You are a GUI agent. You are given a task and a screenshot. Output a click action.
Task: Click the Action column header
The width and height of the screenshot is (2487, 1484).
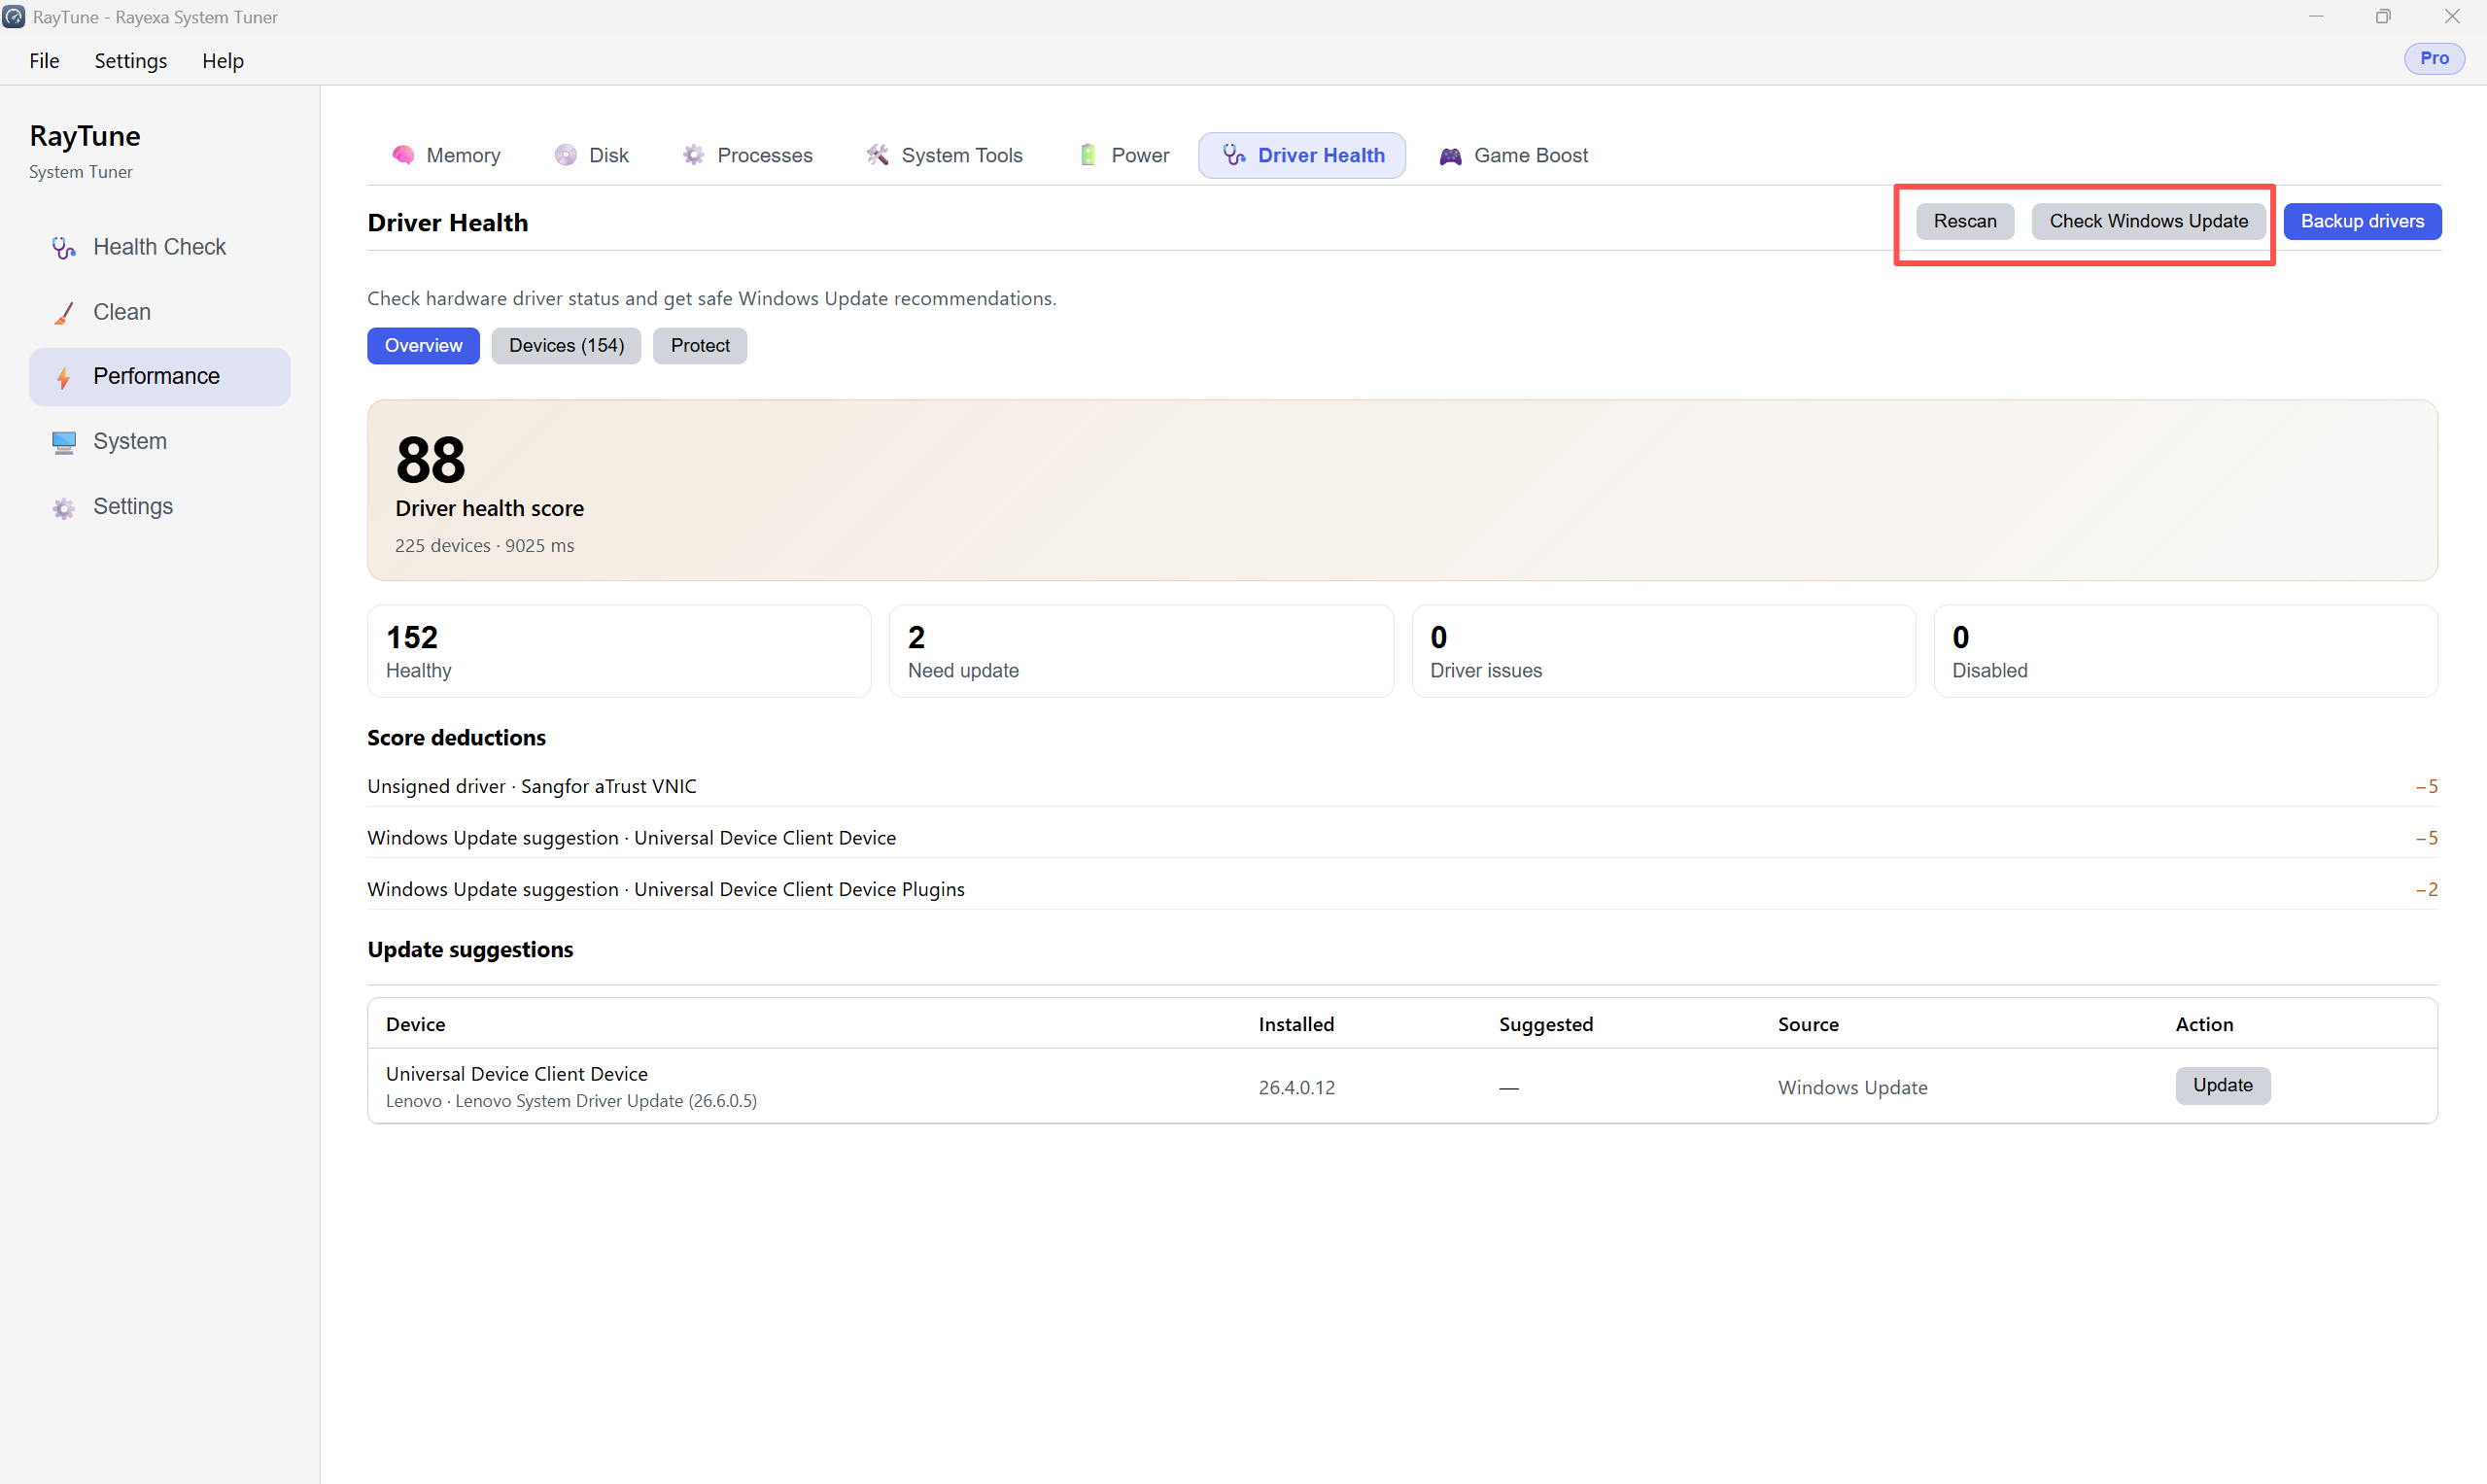(2205, 1025)
